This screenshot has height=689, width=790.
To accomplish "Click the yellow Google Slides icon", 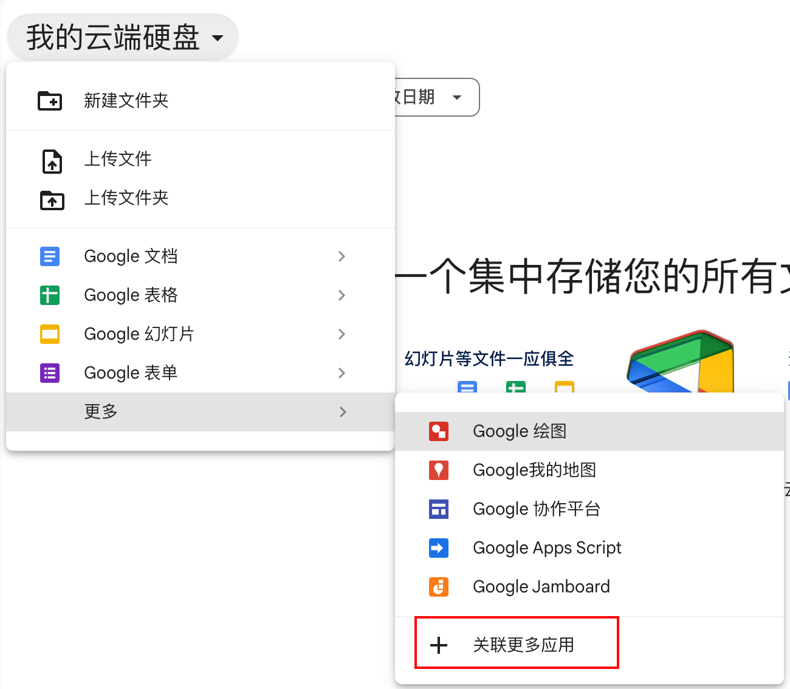I will tap(50, 334).
